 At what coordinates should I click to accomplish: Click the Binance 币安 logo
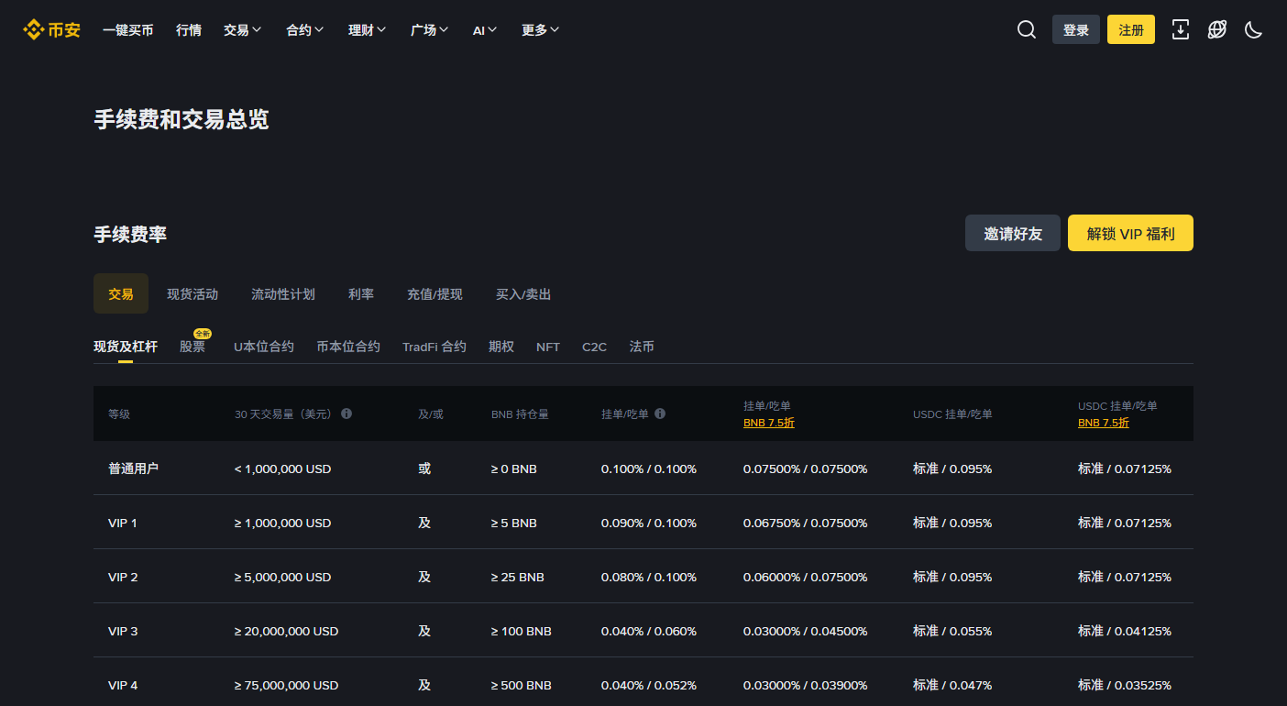click(x=51, y=30)
